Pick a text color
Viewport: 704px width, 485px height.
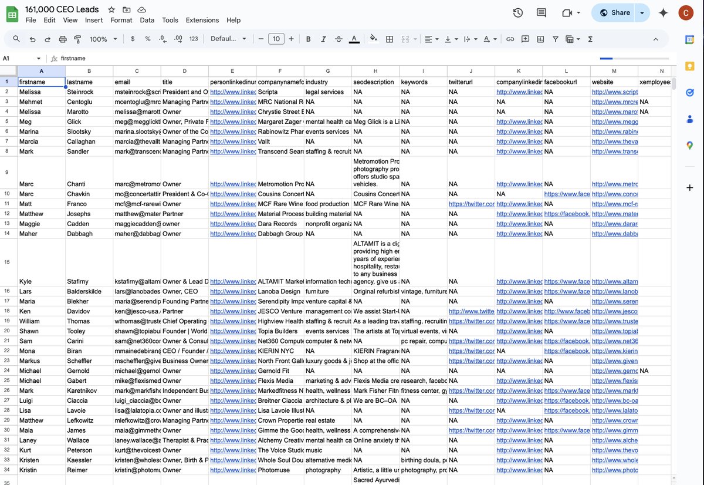[354, 39]
